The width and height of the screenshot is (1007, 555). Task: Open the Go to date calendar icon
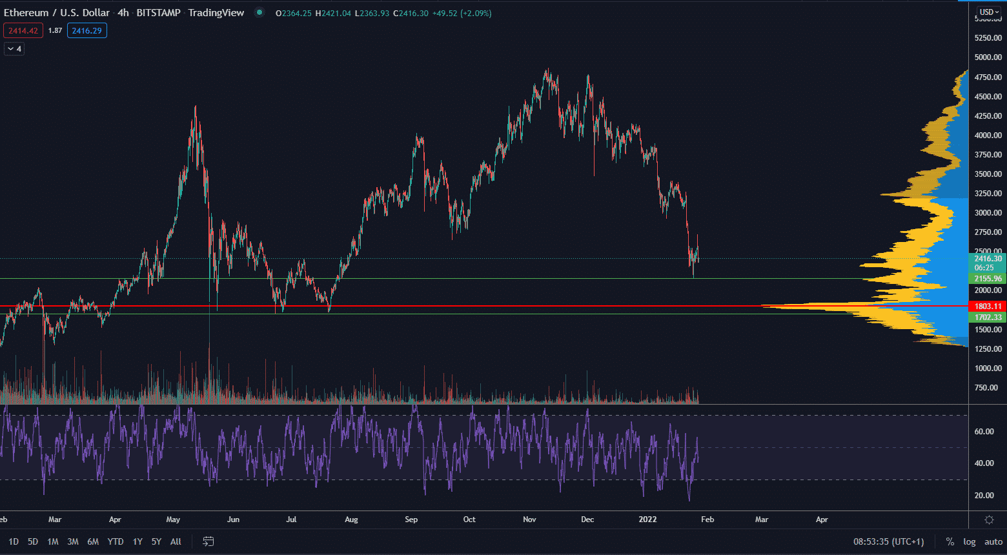209,541
